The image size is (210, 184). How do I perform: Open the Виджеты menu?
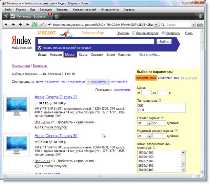(x=62, y=9)
